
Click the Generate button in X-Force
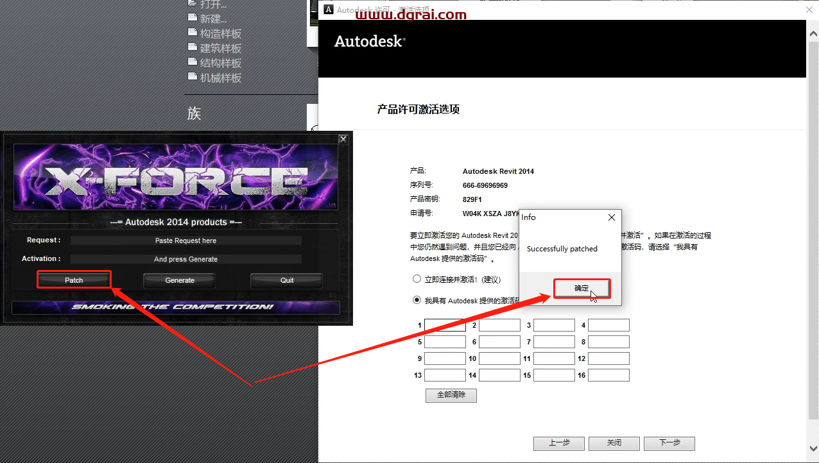tap(180, 280)
